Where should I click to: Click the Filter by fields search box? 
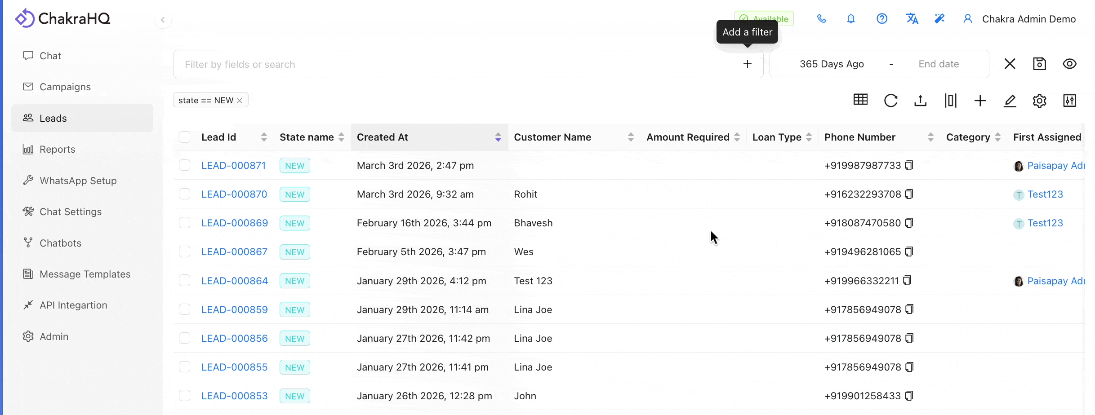pos(450,64)
